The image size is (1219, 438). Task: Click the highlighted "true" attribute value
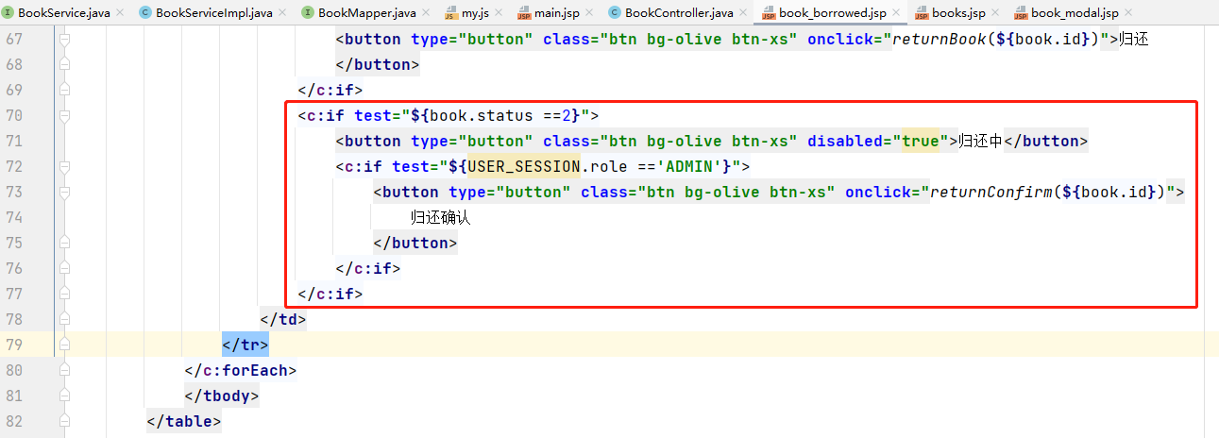[x=921, y=141]
